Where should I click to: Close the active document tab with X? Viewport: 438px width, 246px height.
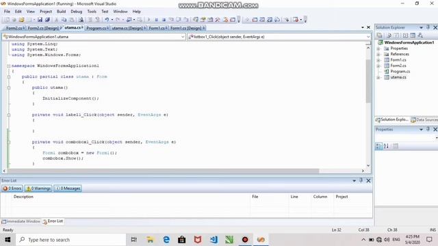[x=368, y=27]
